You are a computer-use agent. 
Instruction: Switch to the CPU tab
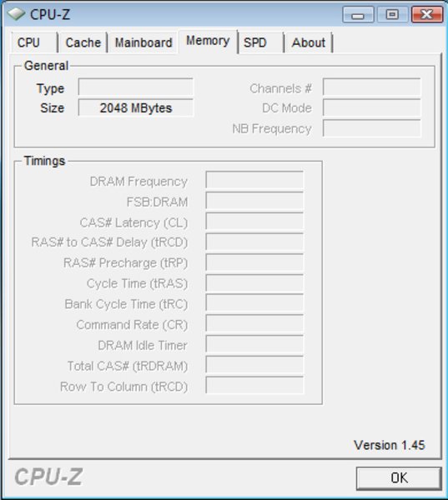34,42
